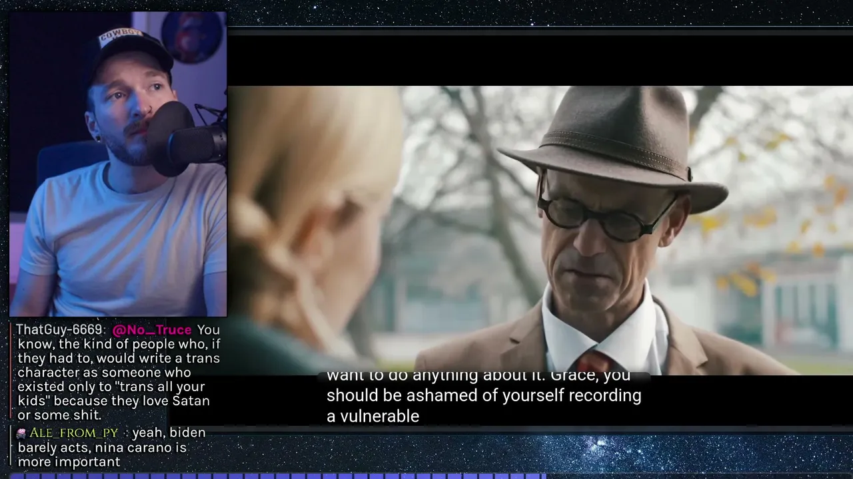Click the chat text 'character as someone who'
Viewport: 853px width, 479px height.
click(104, 373)
